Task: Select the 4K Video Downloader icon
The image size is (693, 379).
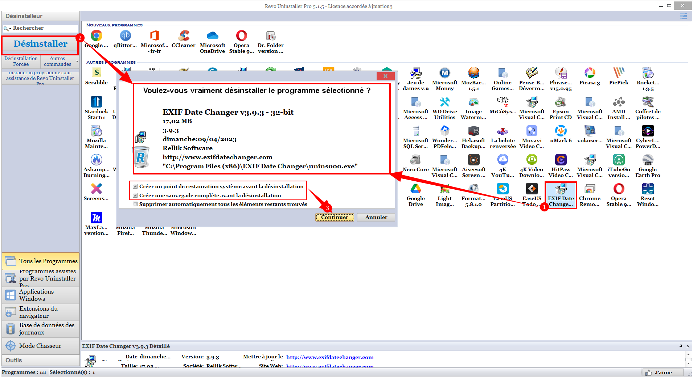Action: (532, 160)
